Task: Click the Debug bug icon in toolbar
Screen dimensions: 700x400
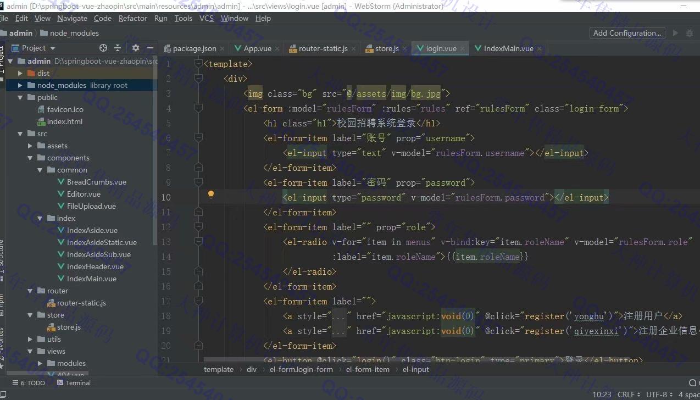Action: click(x=690, y=33)
